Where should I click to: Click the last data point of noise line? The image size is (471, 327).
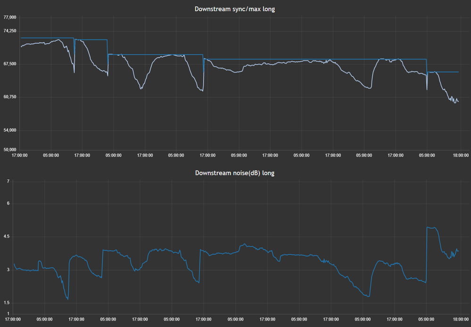pyautogui.click(x=458, y=251)
